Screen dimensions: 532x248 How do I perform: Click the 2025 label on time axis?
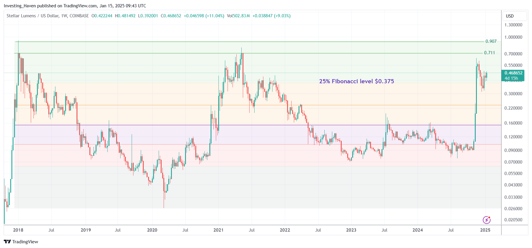(485, 230)
